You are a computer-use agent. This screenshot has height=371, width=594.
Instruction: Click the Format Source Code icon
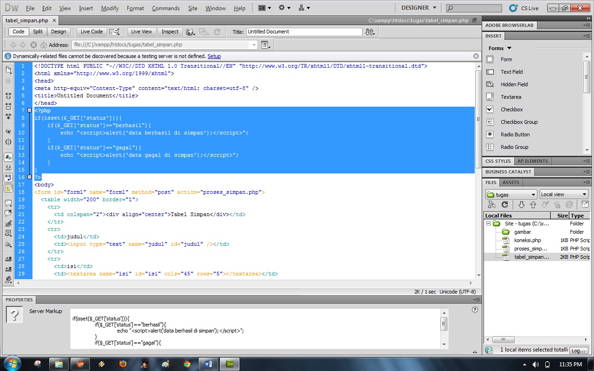8,279
